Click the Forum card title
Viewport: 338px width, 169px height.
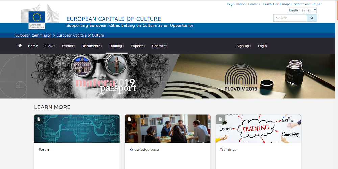[x=44, y=150]
